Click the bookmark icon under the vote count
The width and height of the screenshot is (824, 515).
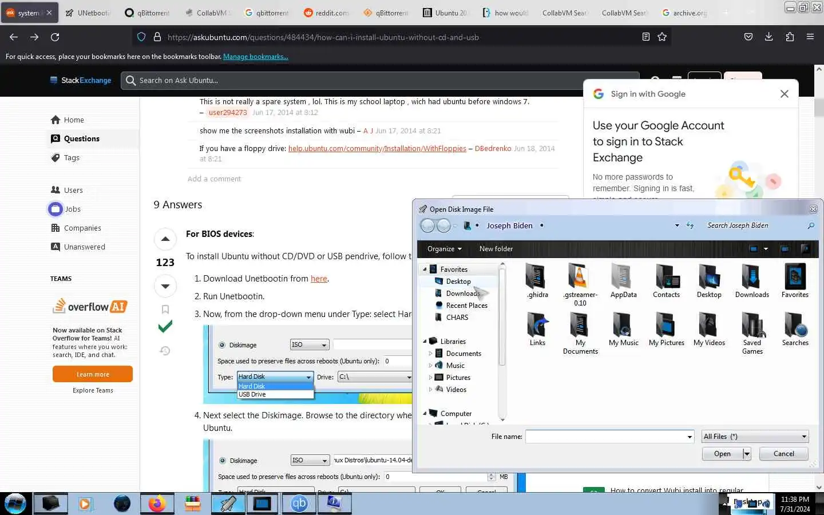[x=165, y=310]
